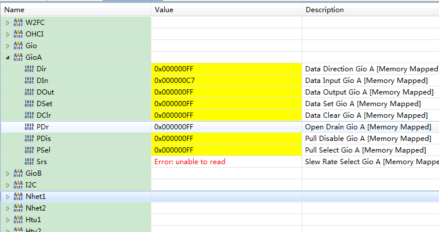
Task: Expand the Nhet2 register group
Action: click(8, 208)
